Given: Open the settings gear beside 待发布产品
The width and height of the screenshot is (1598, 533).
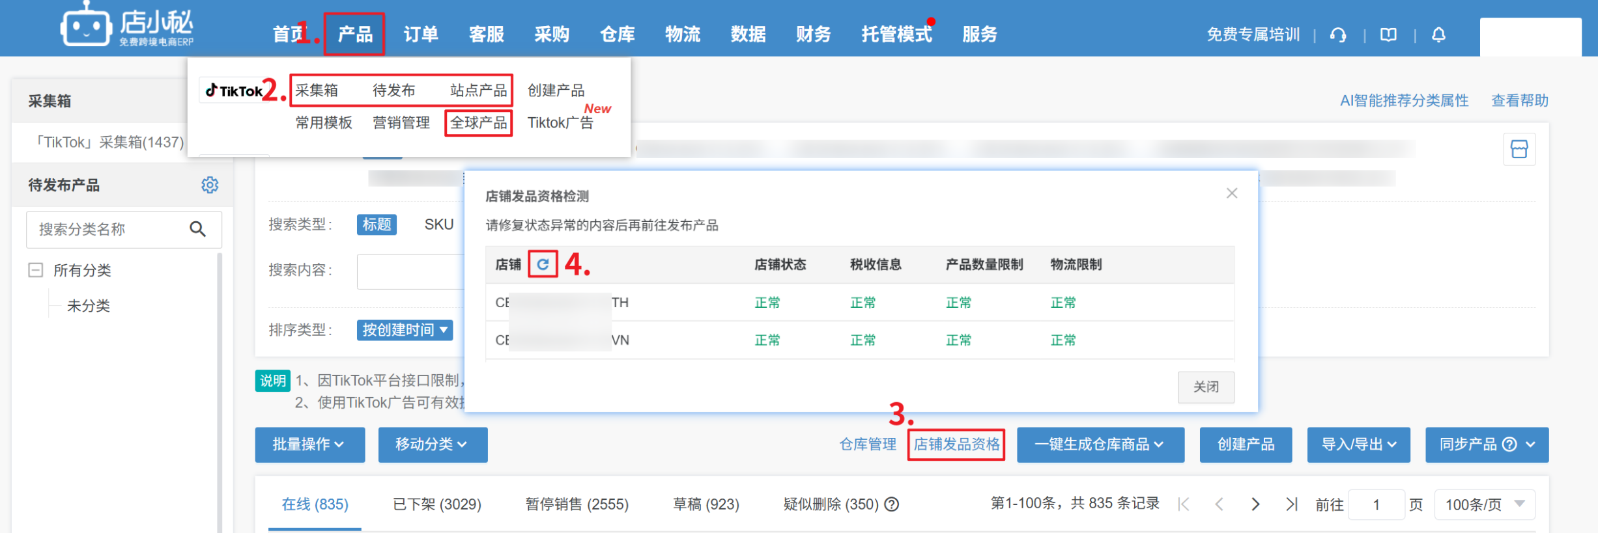Looking at the screenshot, I should (x=210, y=185).
